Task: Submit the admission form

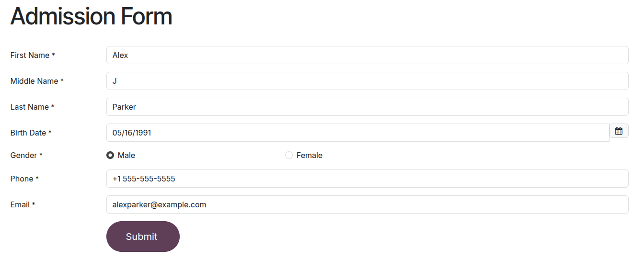Action: point(143,237)
